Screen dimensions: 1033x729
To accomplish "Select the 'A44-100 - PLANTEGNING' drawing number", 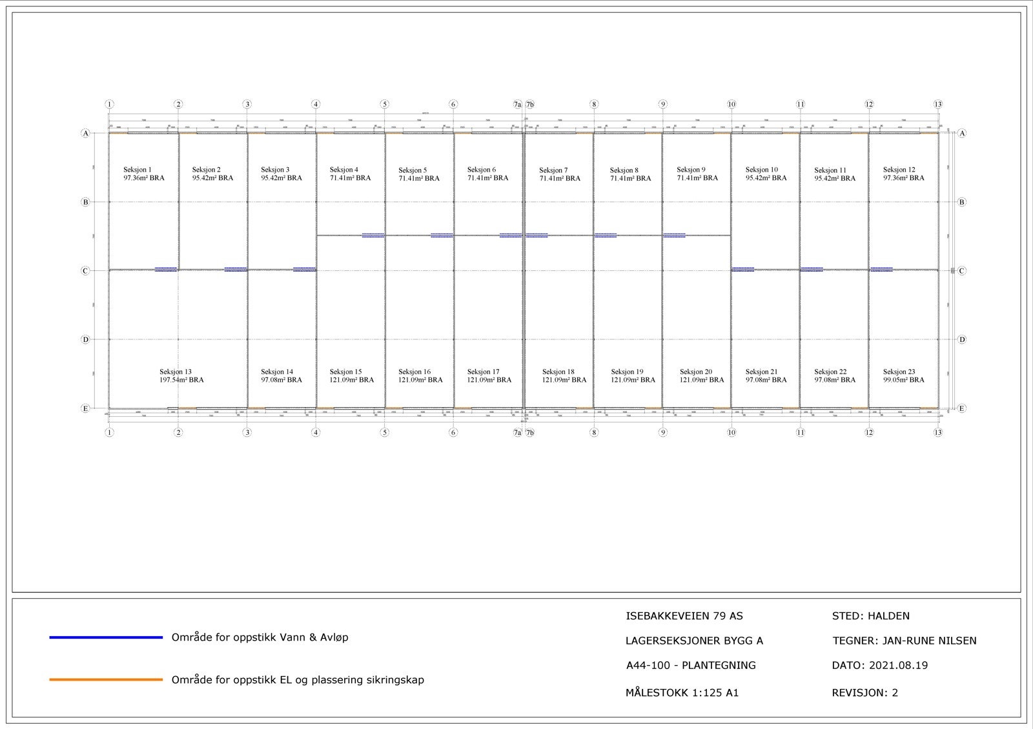I will pyautogui.click(x=691, y=665).
